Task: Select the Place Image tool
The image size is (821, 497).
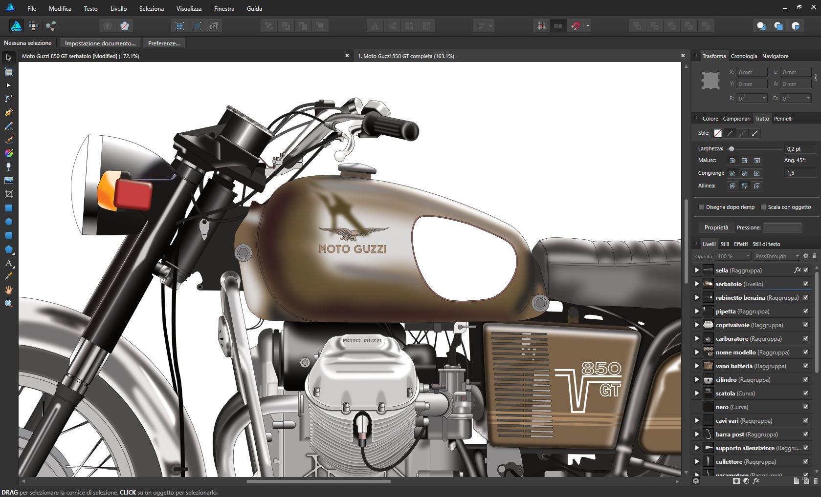Action: tap(8, 181)
